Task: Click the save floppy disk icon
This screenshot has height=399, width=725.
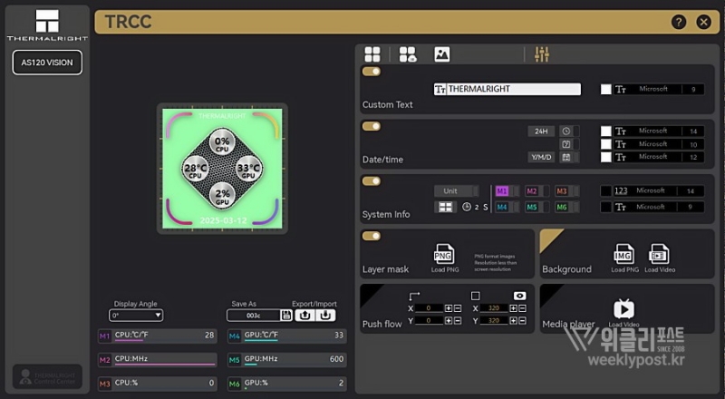Action: tap(286, 315)
